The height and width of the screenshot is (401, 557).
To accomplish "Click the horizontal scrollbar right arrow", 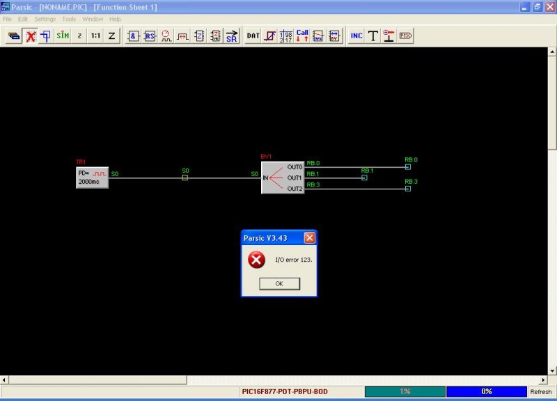I will 543,380.
